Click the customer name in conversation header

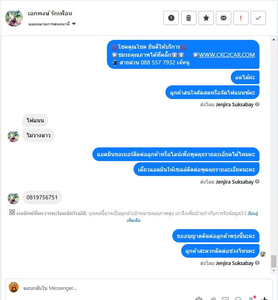(x=50, y=13)
